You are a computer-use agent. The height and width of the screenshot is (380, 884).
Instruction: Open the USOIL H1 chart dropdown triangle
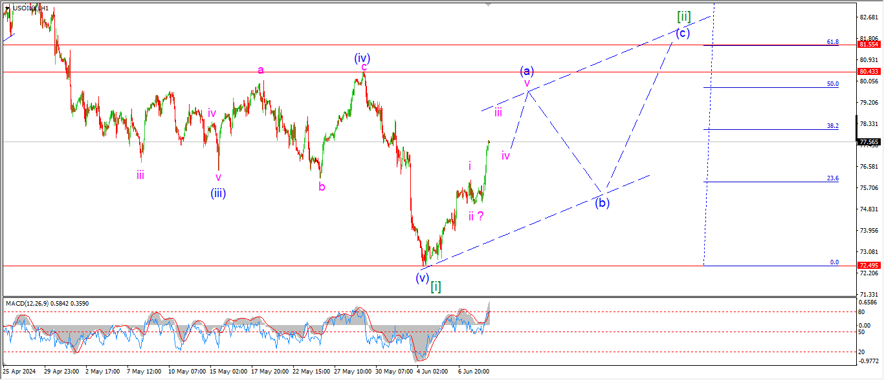pos(7,8)
